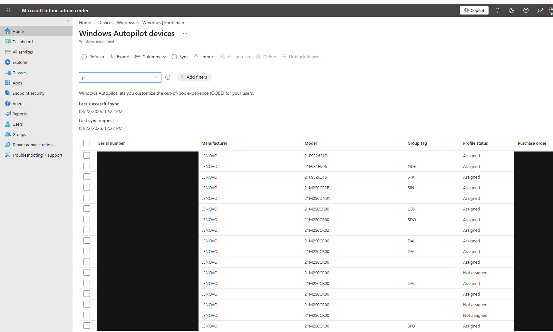Expand the Columns dropdown
This screenshot has width=553, height=332.
150,57
